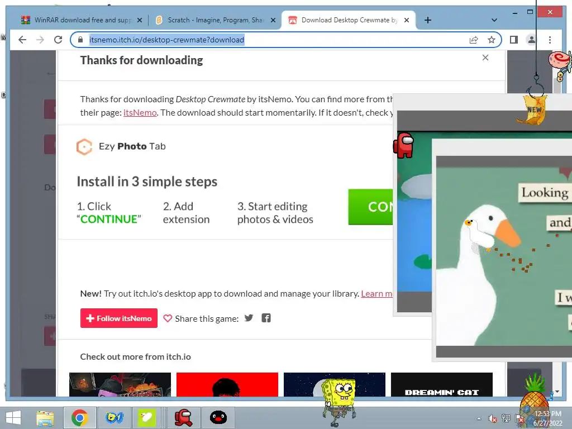Close the Download Desktop Crewmate tab
572x429 pixels.
point(407,21)
